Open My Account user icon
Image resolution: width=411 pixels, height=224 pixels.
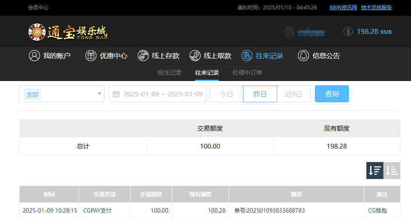[34, 56]
